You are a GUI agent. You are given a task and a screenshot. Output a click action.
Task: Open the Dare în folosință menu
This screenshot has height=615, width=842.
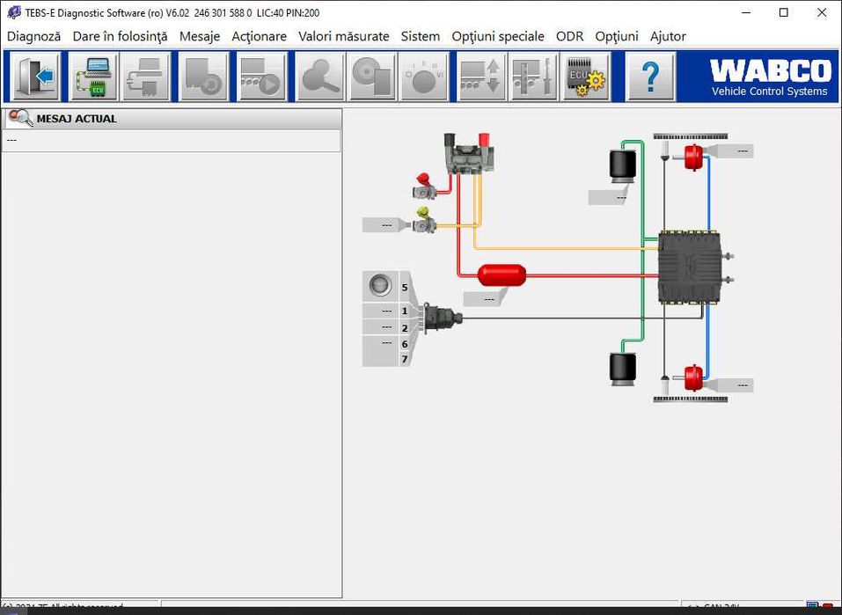(121, 37)
